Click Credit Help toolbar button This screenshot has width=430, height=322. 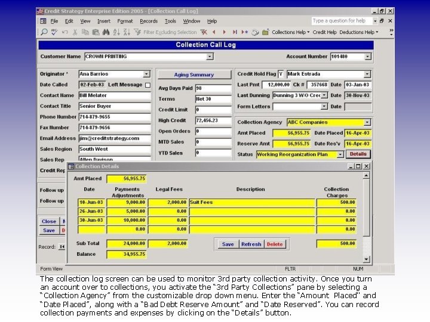324,32
